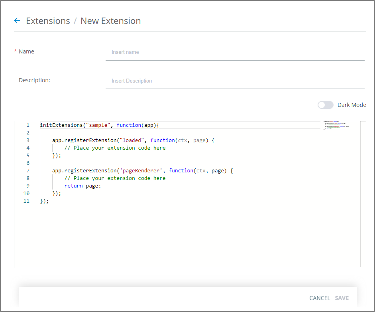Click the Dark Mode label text
The height and width of the screenshot is (312, 375).
352,105
